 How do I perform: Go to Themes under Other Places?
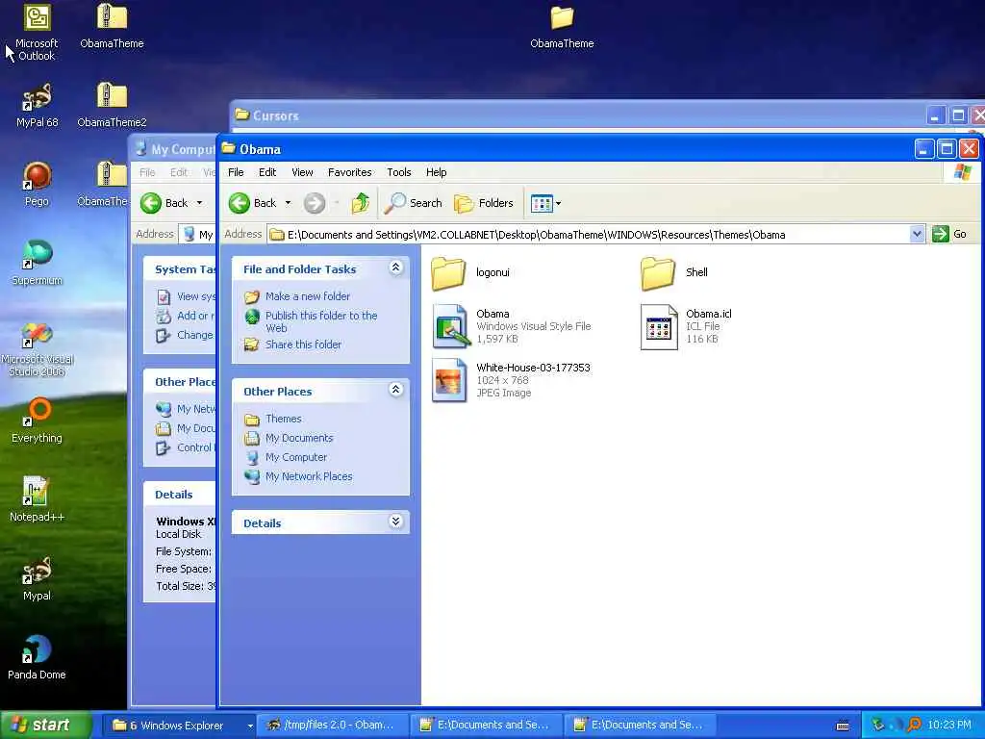click(284, 419)
